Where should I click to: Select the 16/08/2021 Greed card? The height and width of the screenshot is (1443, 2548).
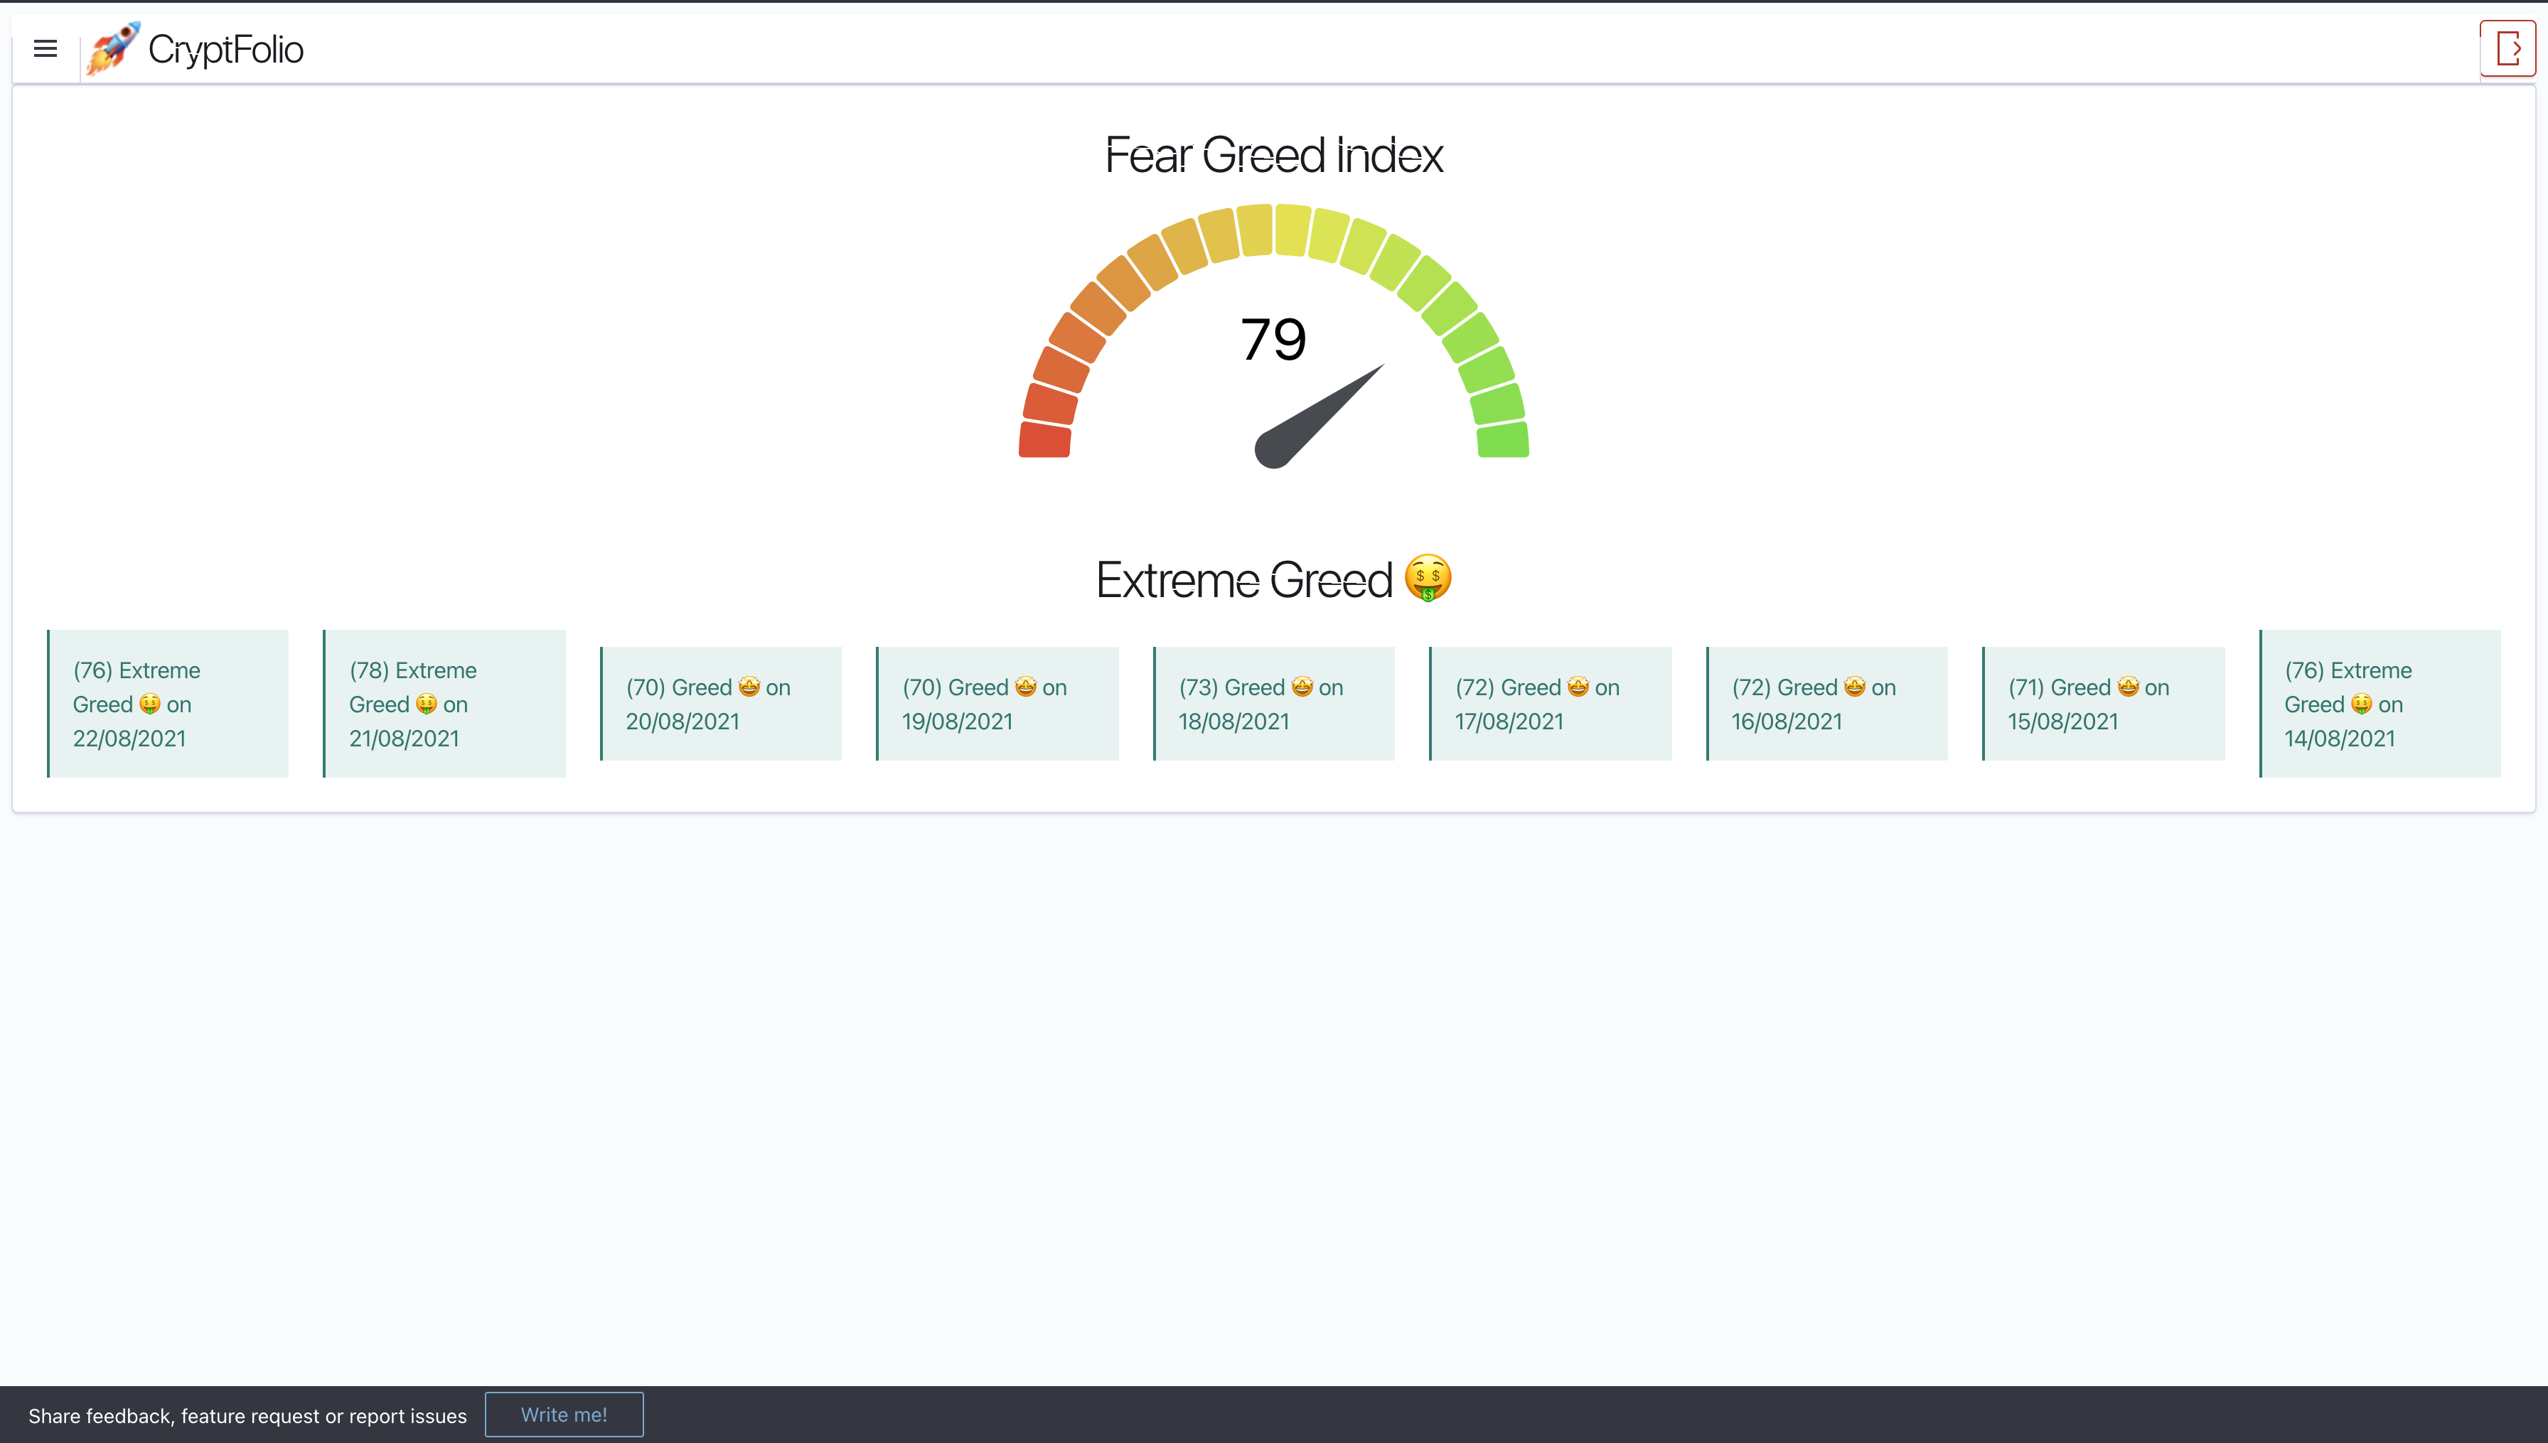[x=1828, y=704]
